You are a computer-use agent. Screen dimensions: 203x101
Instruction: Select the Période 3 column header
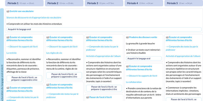click(x=104, y=3)
